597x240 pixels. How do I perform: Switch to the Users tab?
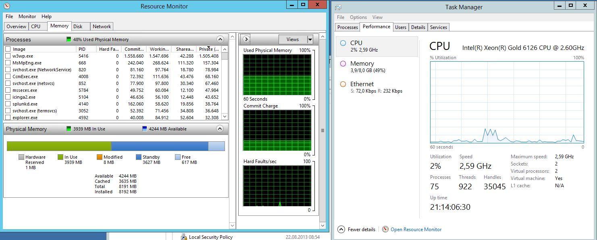pos(401,27)
